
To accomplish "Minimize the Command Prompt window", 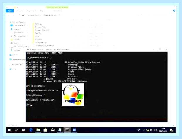I will point(153,49).
